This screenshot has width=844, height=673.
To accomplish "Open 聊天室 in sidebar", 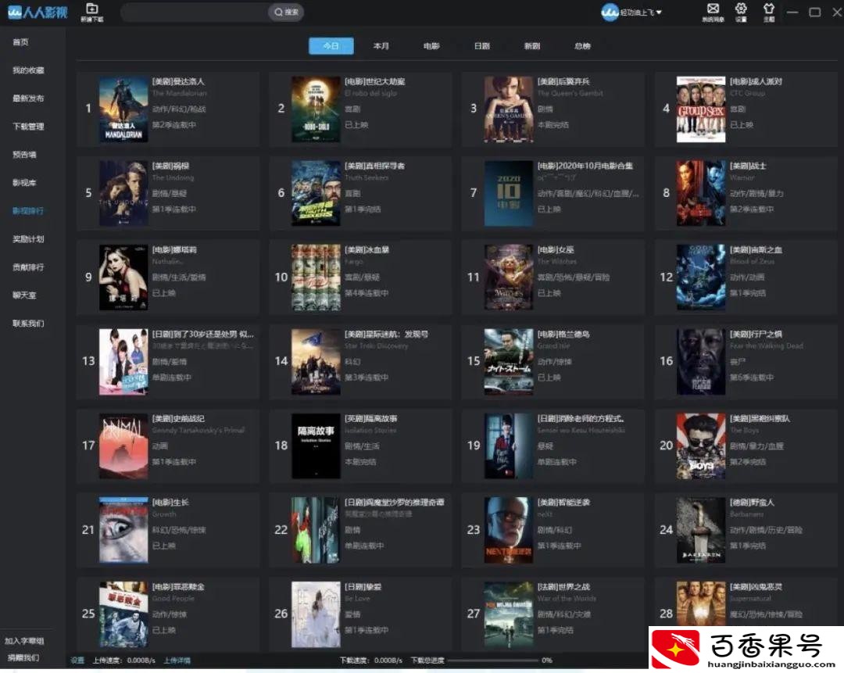I will [x=24, y=295].
